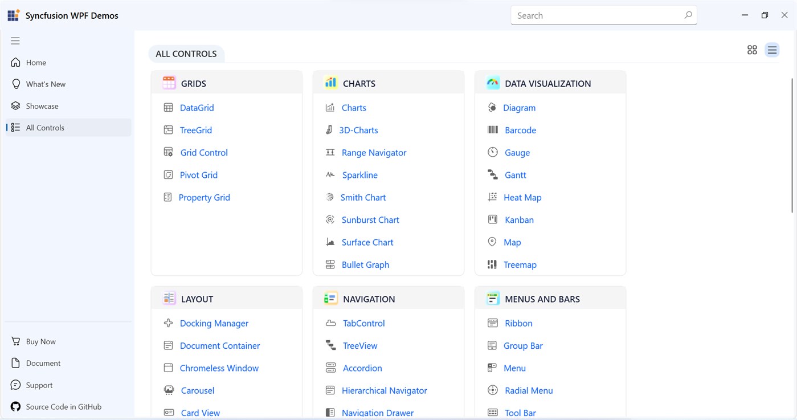This screenshot has width=797, height=420.
Task: Click the GitHub logo icon
Action: coord(15,407)
